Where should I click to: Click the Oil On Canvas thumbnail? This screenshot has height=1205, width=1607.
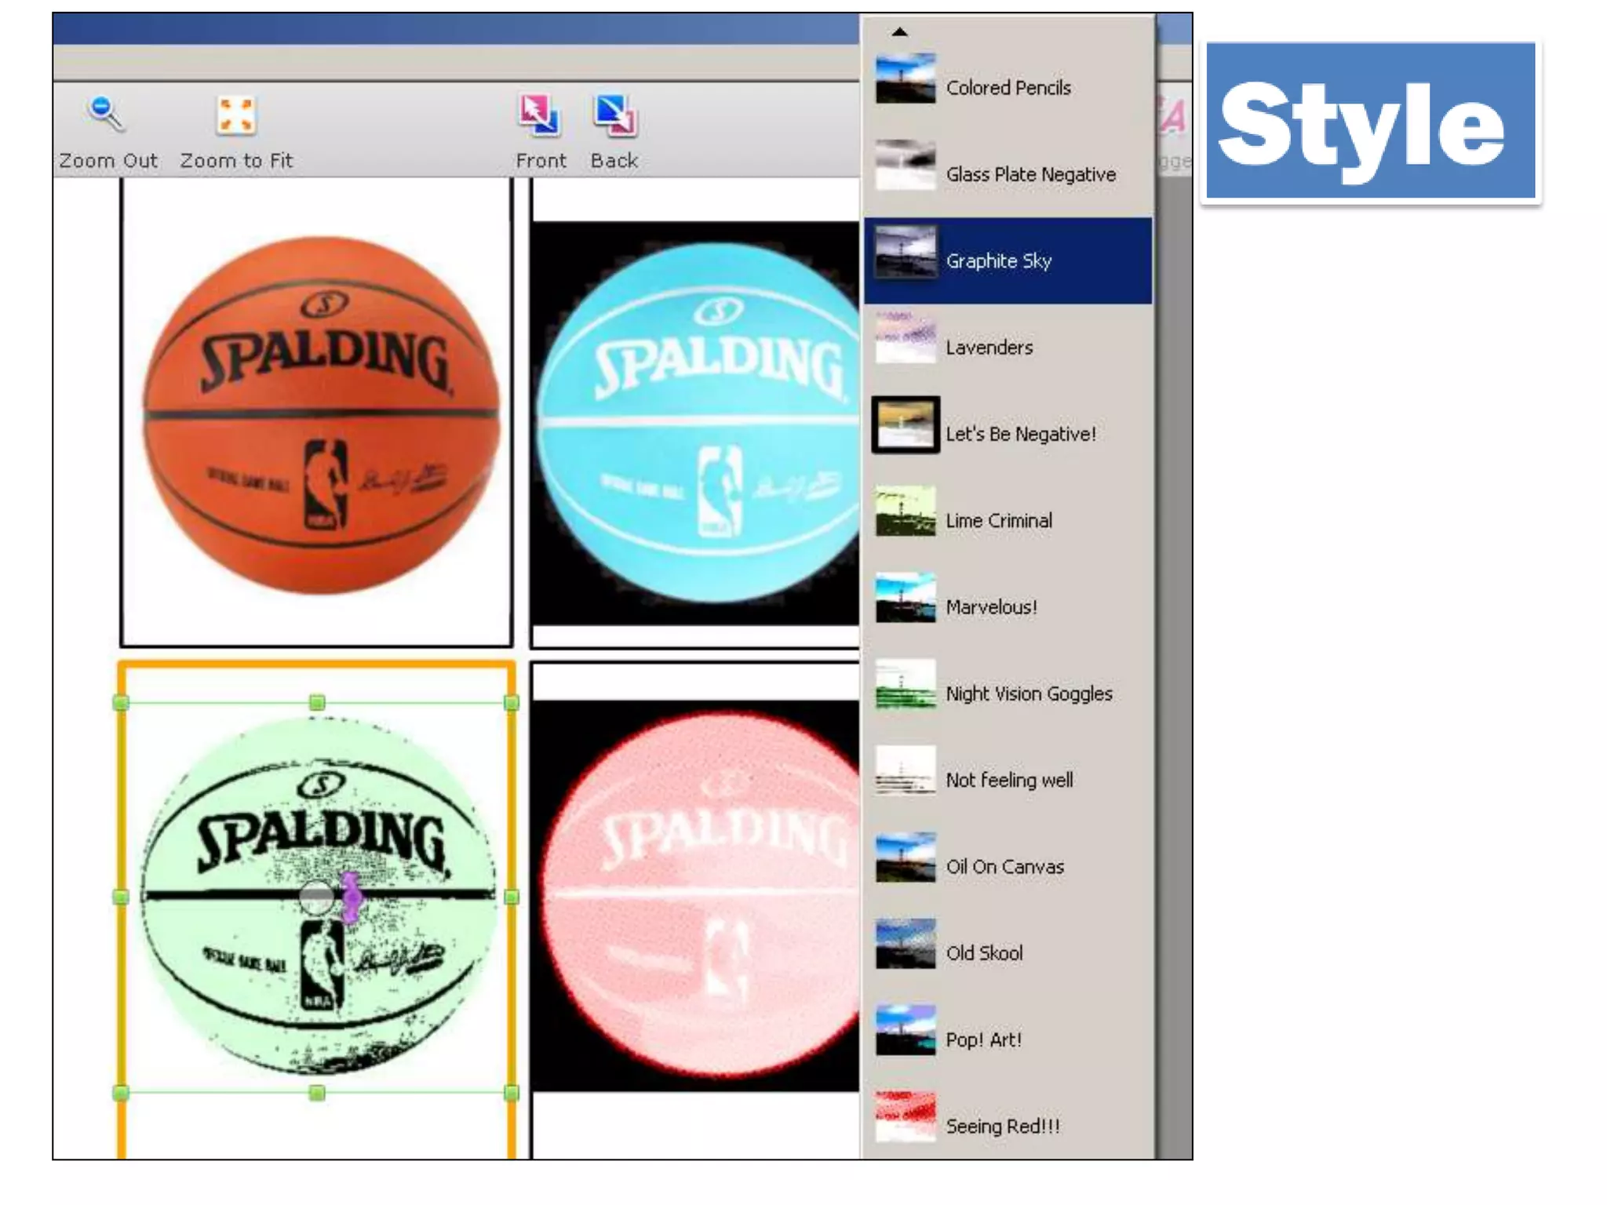coord(906,858)
